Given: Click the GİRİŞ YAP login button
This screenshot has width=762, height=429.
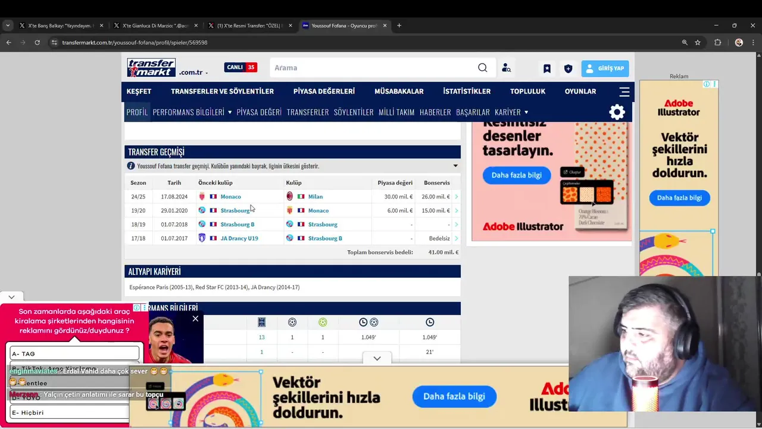Looking at the screenshot, I should 605,68.
